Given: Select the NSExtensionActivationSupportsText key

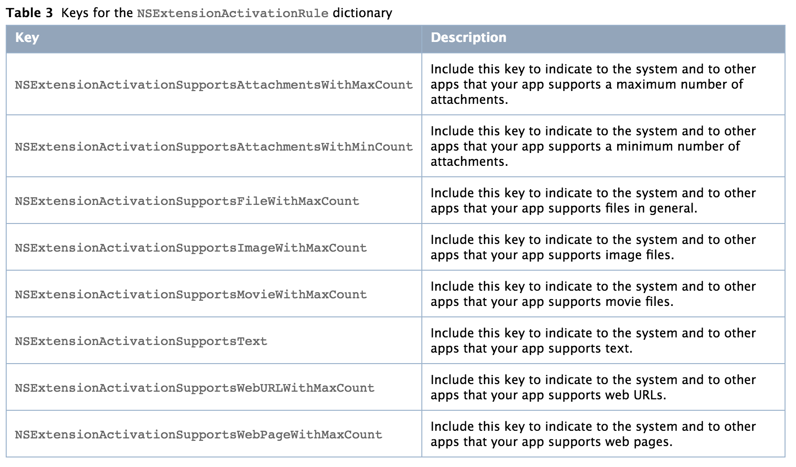Looking at the screenshot, I should click(x=141, y=341).
